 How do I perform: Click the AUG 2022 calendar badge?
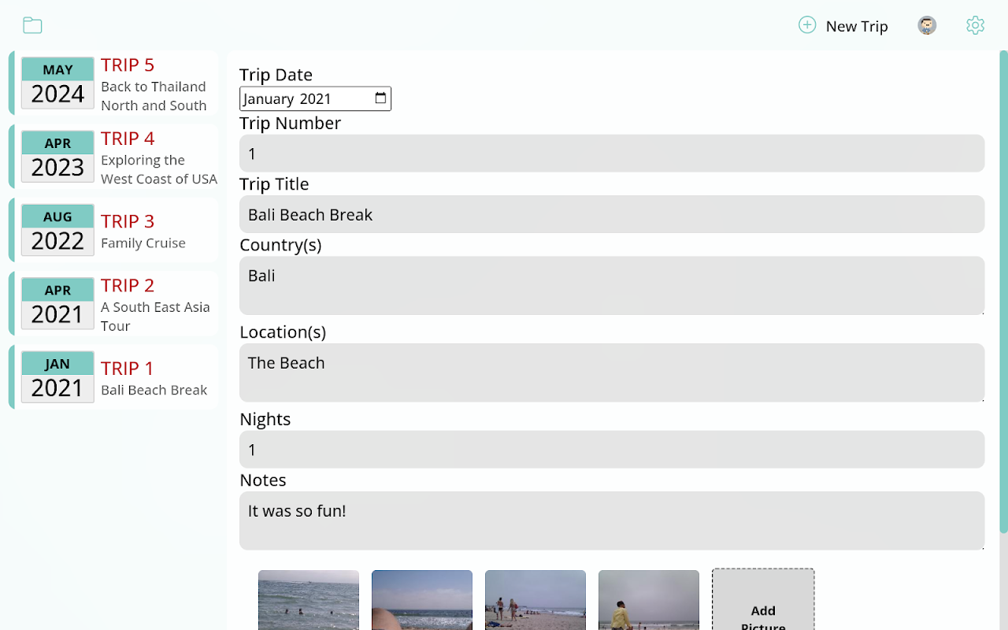coord(57,230)
